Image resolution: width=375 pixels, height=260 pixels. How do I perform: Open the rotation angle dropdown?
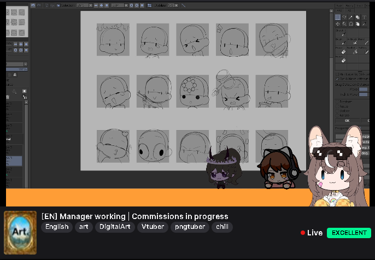pos(126,5)
